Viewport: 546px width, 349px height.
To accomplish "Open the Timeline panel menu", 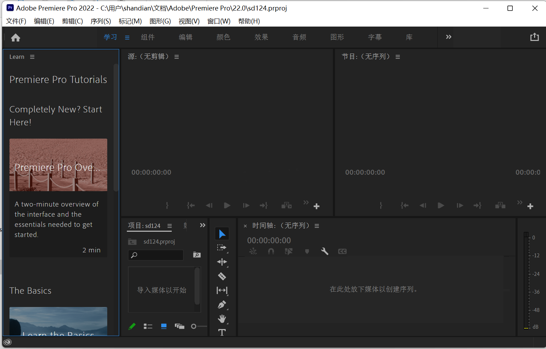I will click(x=316, y=225).
